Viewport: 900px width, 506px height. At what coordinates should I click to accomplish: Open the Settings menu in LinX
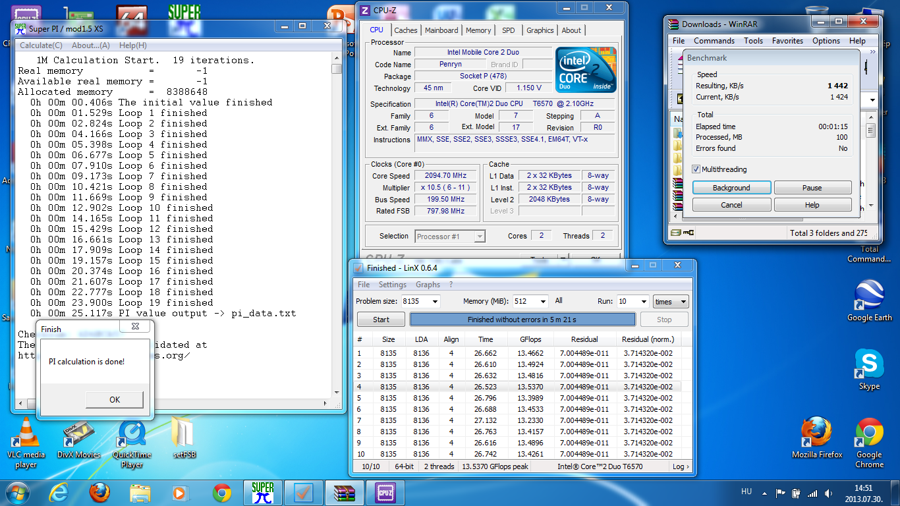tap(393, 285)
